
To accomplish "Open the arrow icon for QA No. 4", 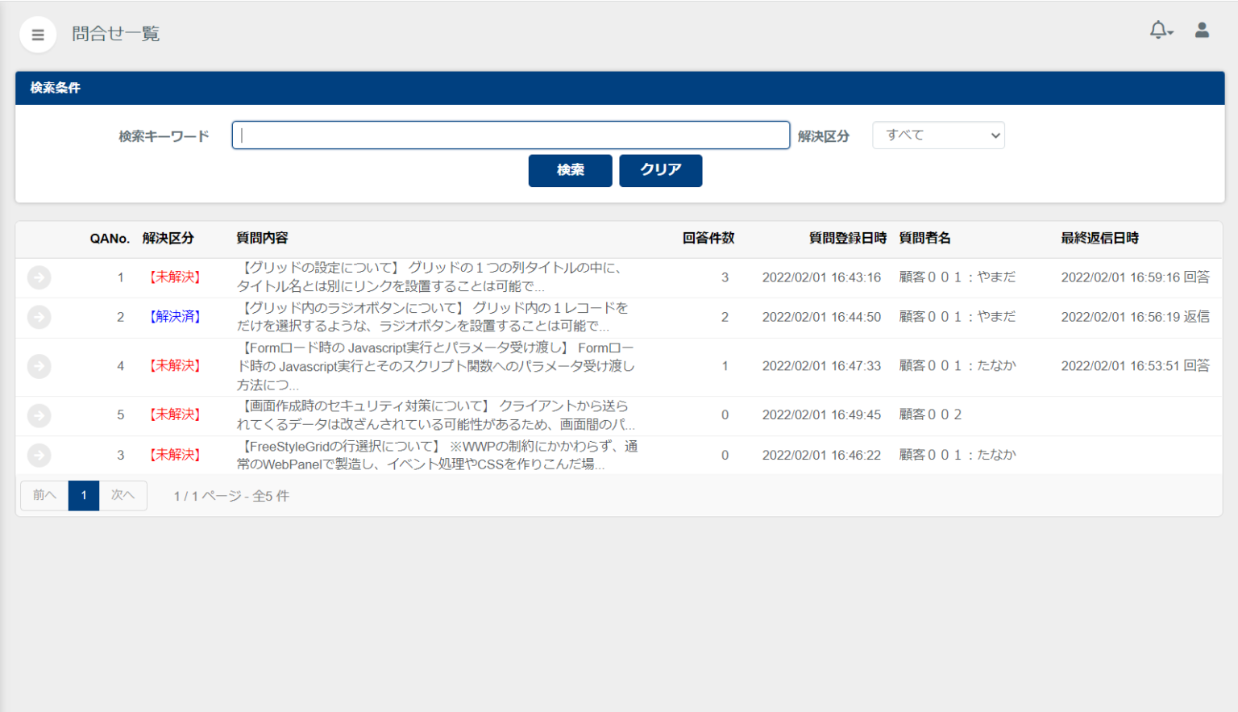I will tap(39, 367).
